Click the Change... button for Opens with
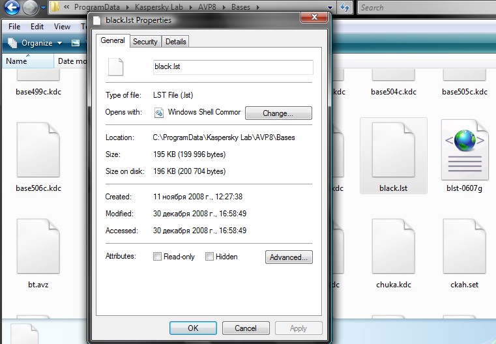 coord(278,113)
